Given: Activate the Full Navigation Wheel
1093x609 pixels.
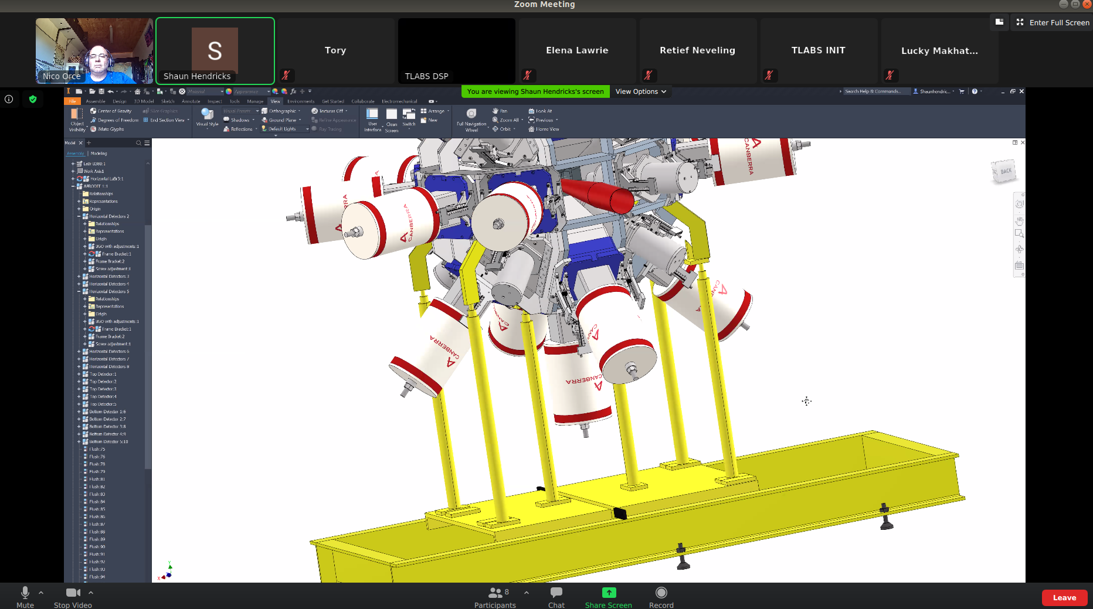Looking at the screenshot, I should [471, 120].
